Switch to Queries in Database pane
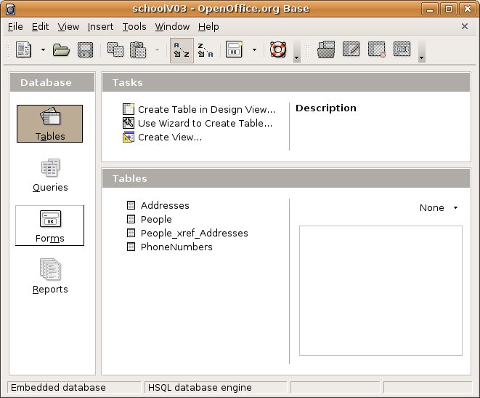The image size is (480, 398). [x=50, y=175]
